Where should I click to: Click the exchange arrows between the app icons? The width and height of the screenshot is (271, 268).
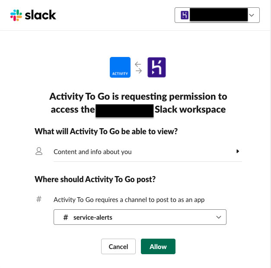pos(138,67)
